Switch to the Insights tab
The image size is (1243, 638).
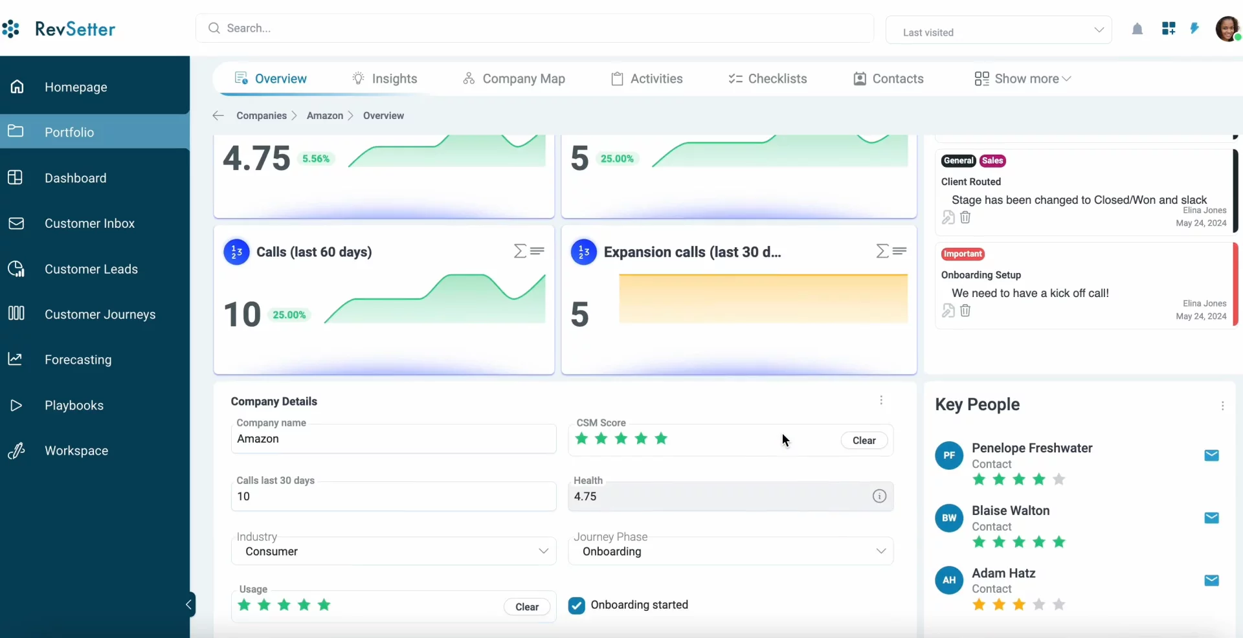click(x=385, y=79)
